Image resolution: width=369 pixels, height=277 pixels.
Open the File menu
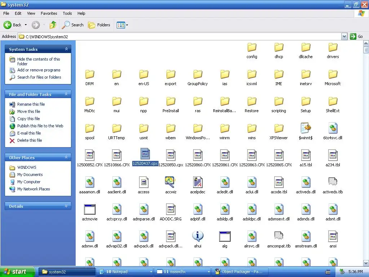pyautogui.click(x=6, y=13)
